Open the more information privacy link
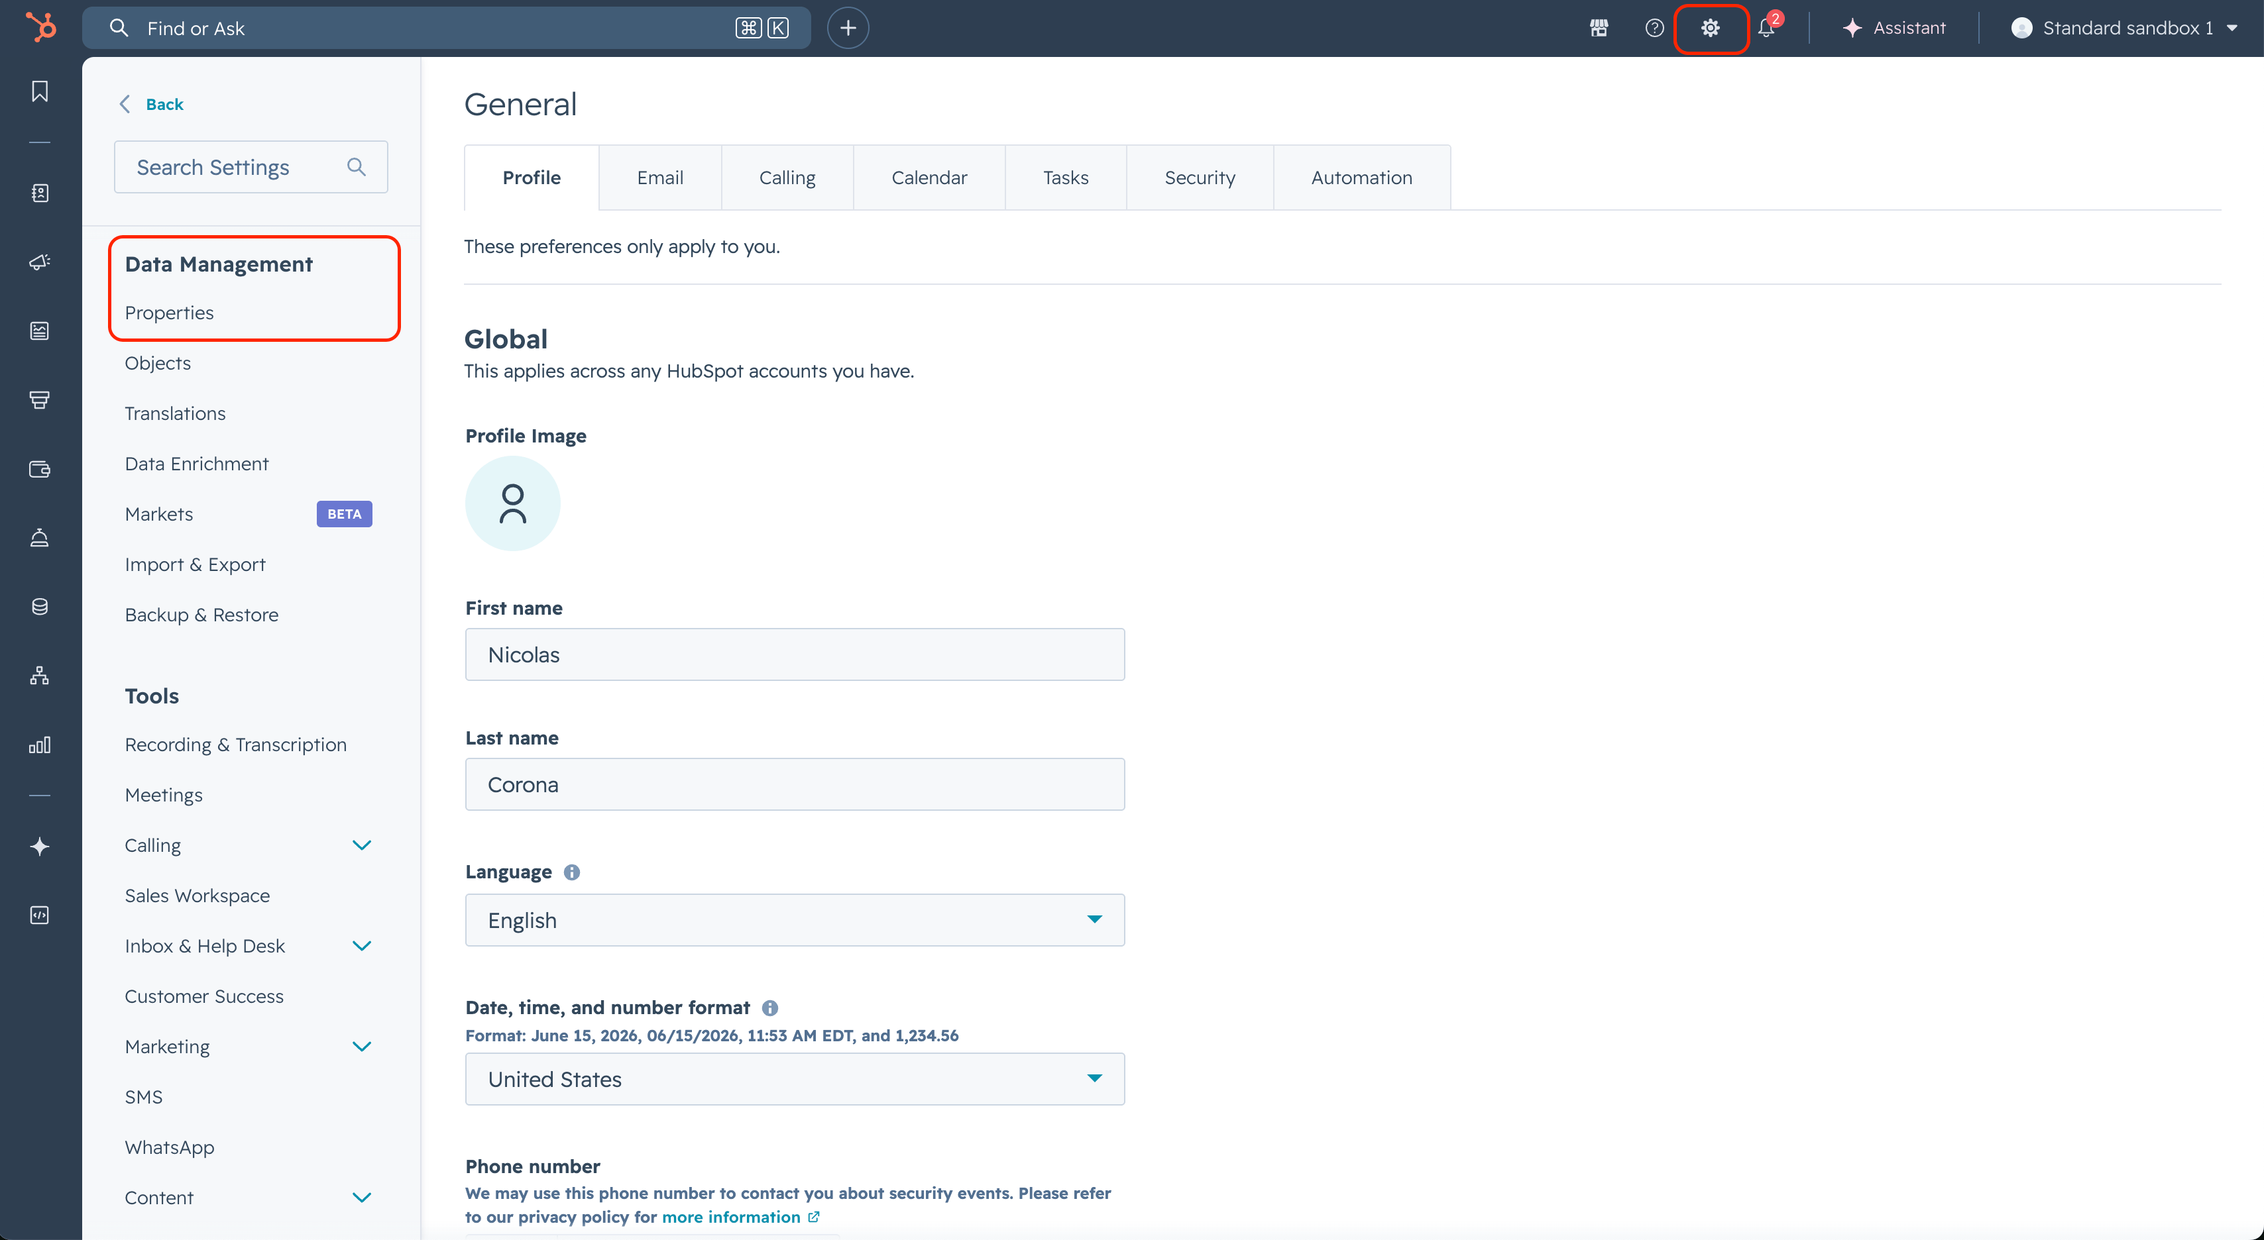The height and width of the screenshot is (1240, 2264). (x=740, y=1217)
